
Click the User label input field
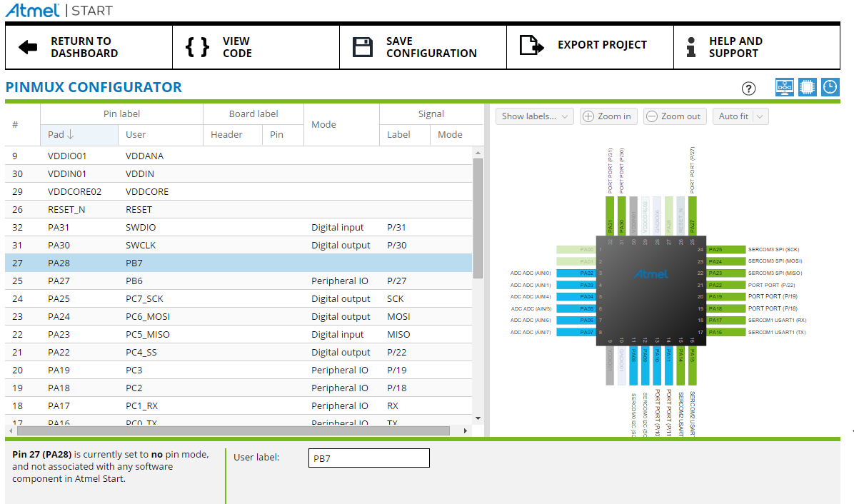[x=368, y=458]
